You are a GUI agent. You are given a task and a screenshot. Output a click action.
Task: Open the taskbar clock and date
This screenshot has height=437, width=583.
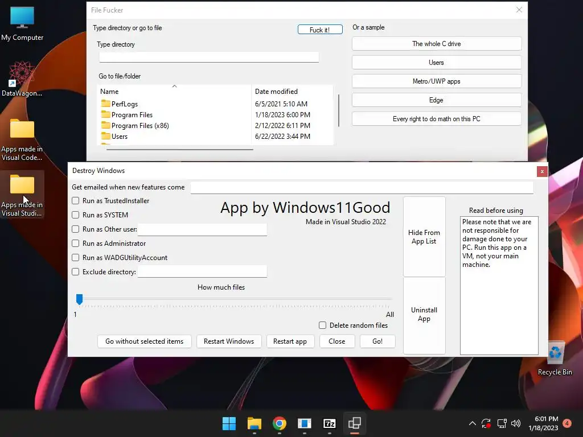click(x=544, y=423)
